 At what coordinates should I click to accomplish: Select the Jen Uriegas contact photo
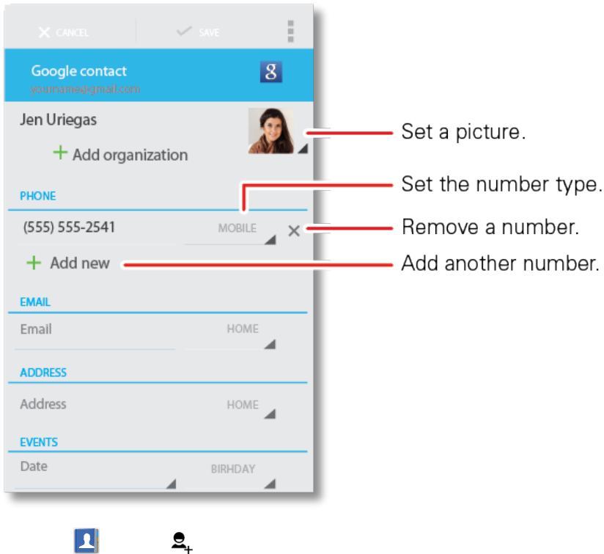click(x=271, y=131)
